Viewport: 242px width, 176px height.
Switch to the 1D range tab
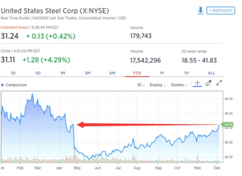point(13,73)
